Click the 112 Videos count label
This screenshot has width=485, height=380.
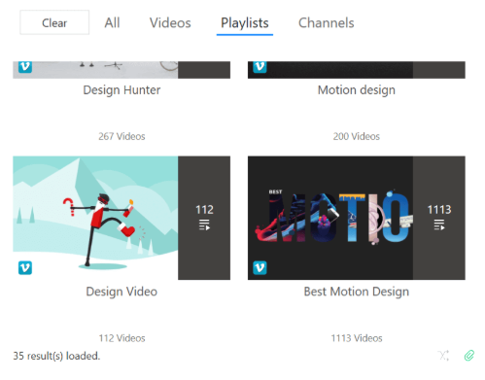(x=121, y=338)
